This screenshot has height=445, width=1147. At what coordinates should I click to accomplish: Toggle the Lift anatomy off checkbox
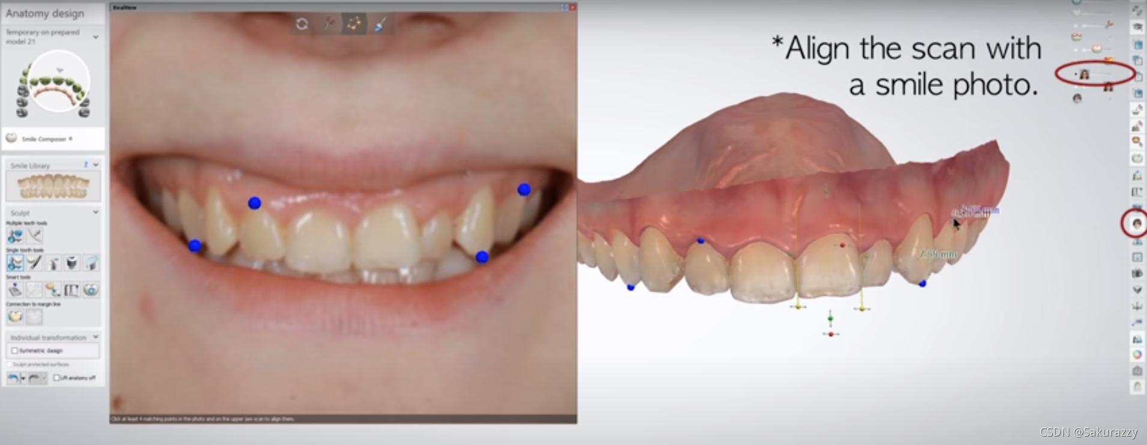(56, 378)
